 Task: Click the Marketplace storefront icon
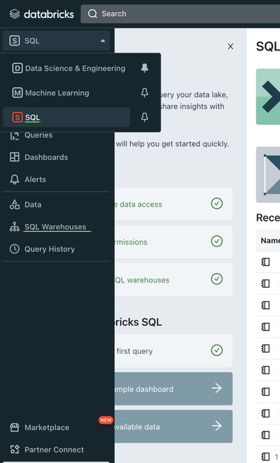[x=15, y=427]
